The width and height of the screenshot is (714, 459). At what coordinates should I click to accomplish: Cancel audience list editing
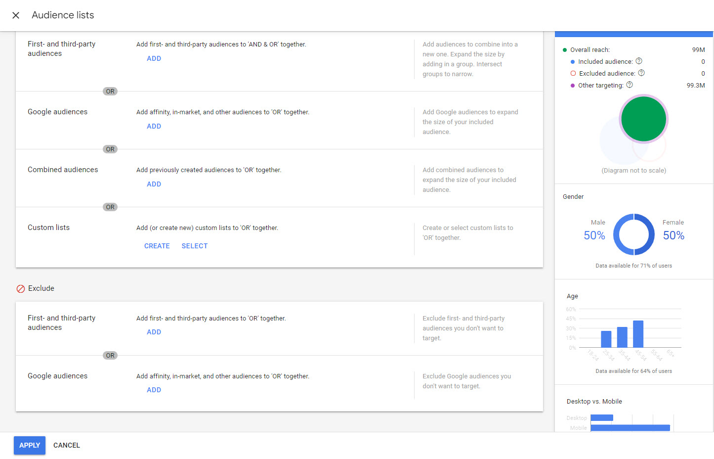coord(67,445)
